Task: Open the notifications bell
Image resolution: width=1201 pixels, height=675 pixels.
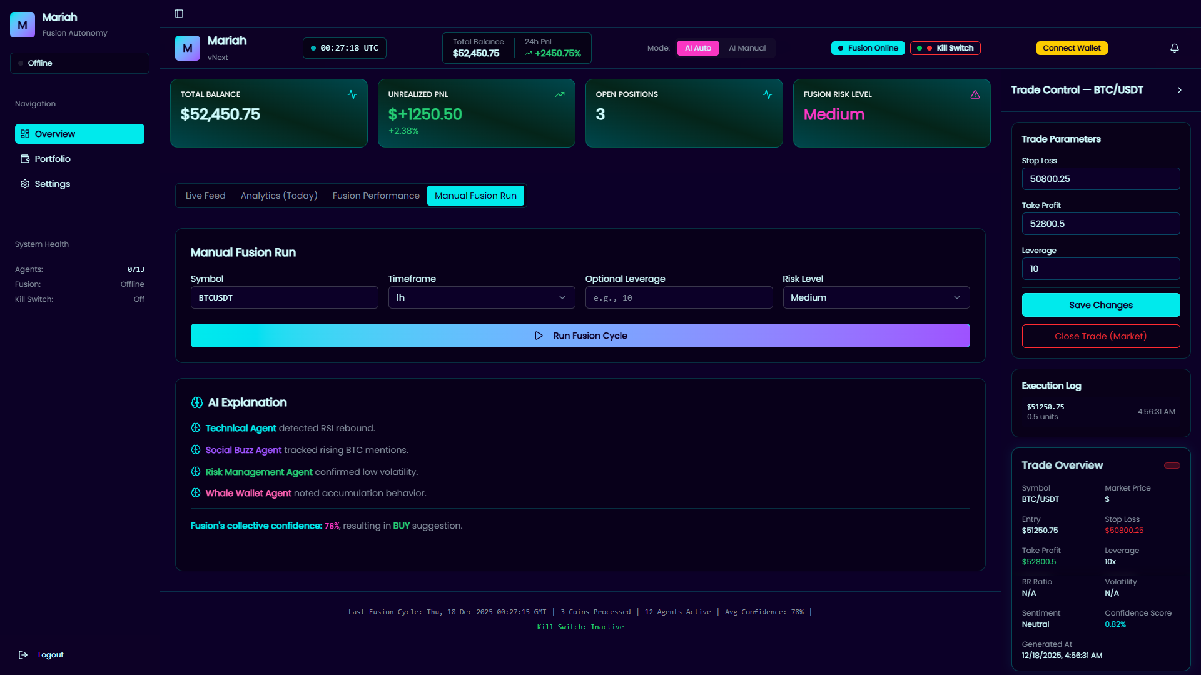Action: 1174,48
